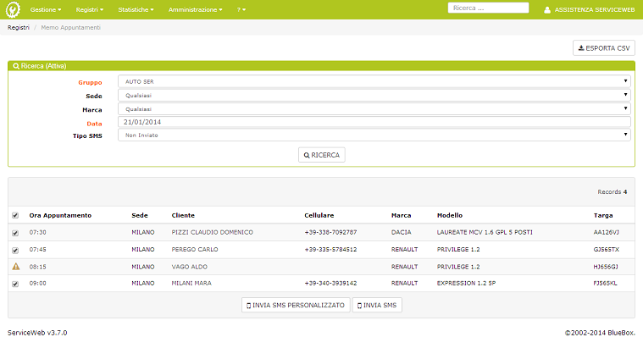643x337 pixels.
Task: Click the Ricerca search field in the top bar
Action: pos(488,8)
